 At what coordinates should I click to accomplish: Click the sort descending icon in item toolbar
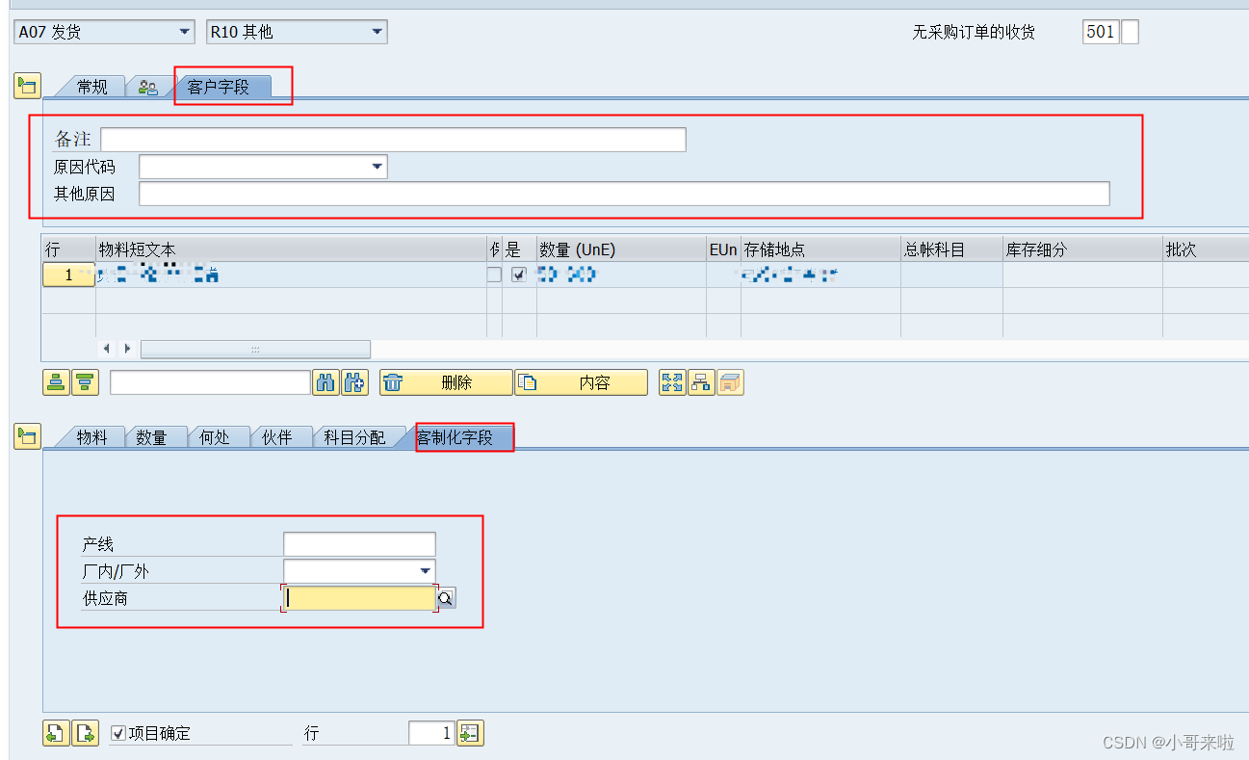[85, 382]
